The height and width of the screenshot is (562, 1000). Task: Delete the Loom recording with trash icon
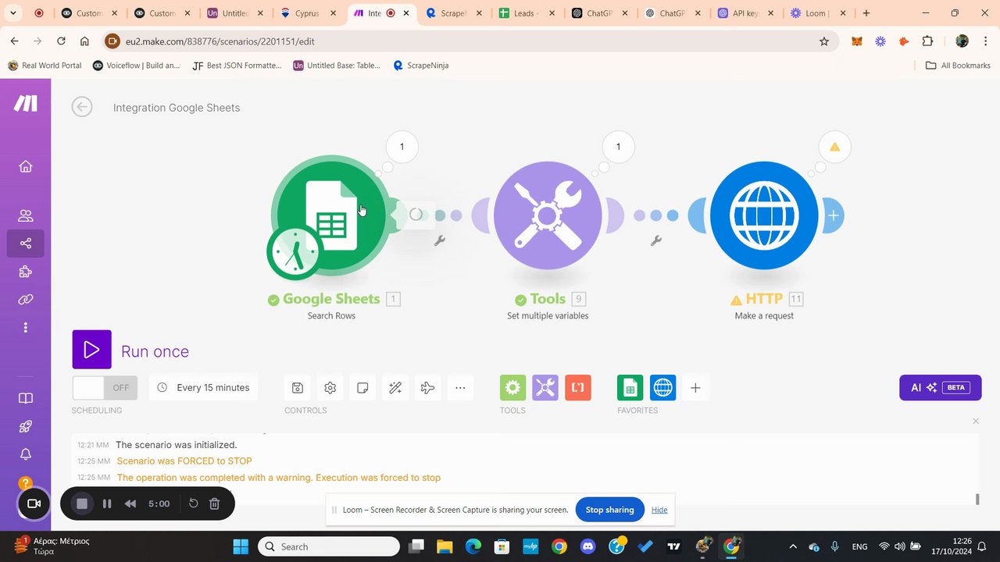215,504
